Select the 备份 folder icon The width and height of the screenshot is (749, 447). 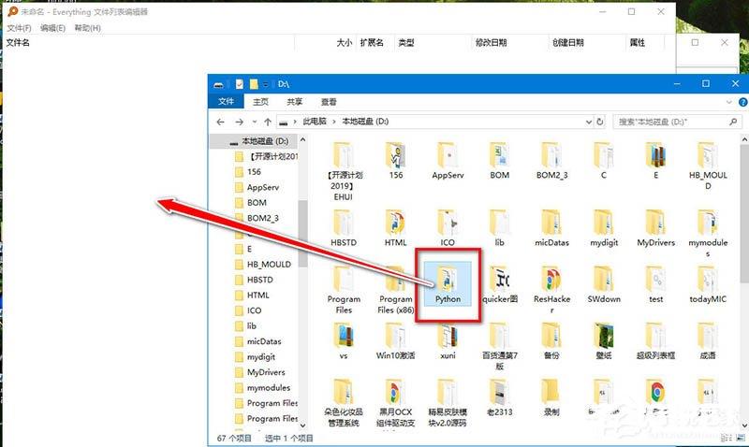click(551, 336)
